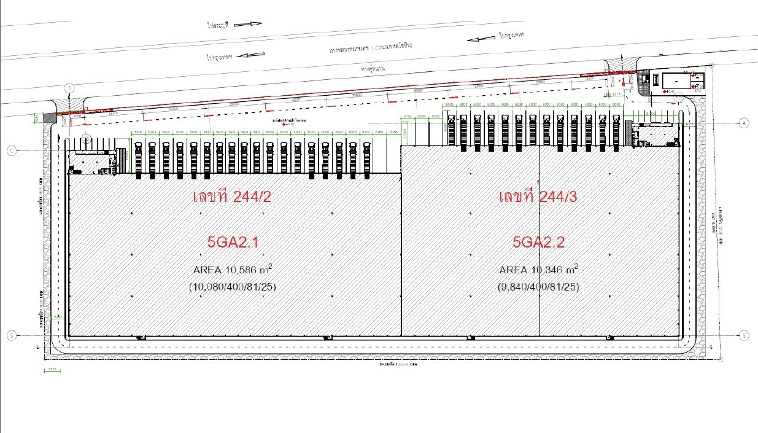Screen dimensions: 758x433
Task: Select grid marker C on left edge
Action: (11, 150)
